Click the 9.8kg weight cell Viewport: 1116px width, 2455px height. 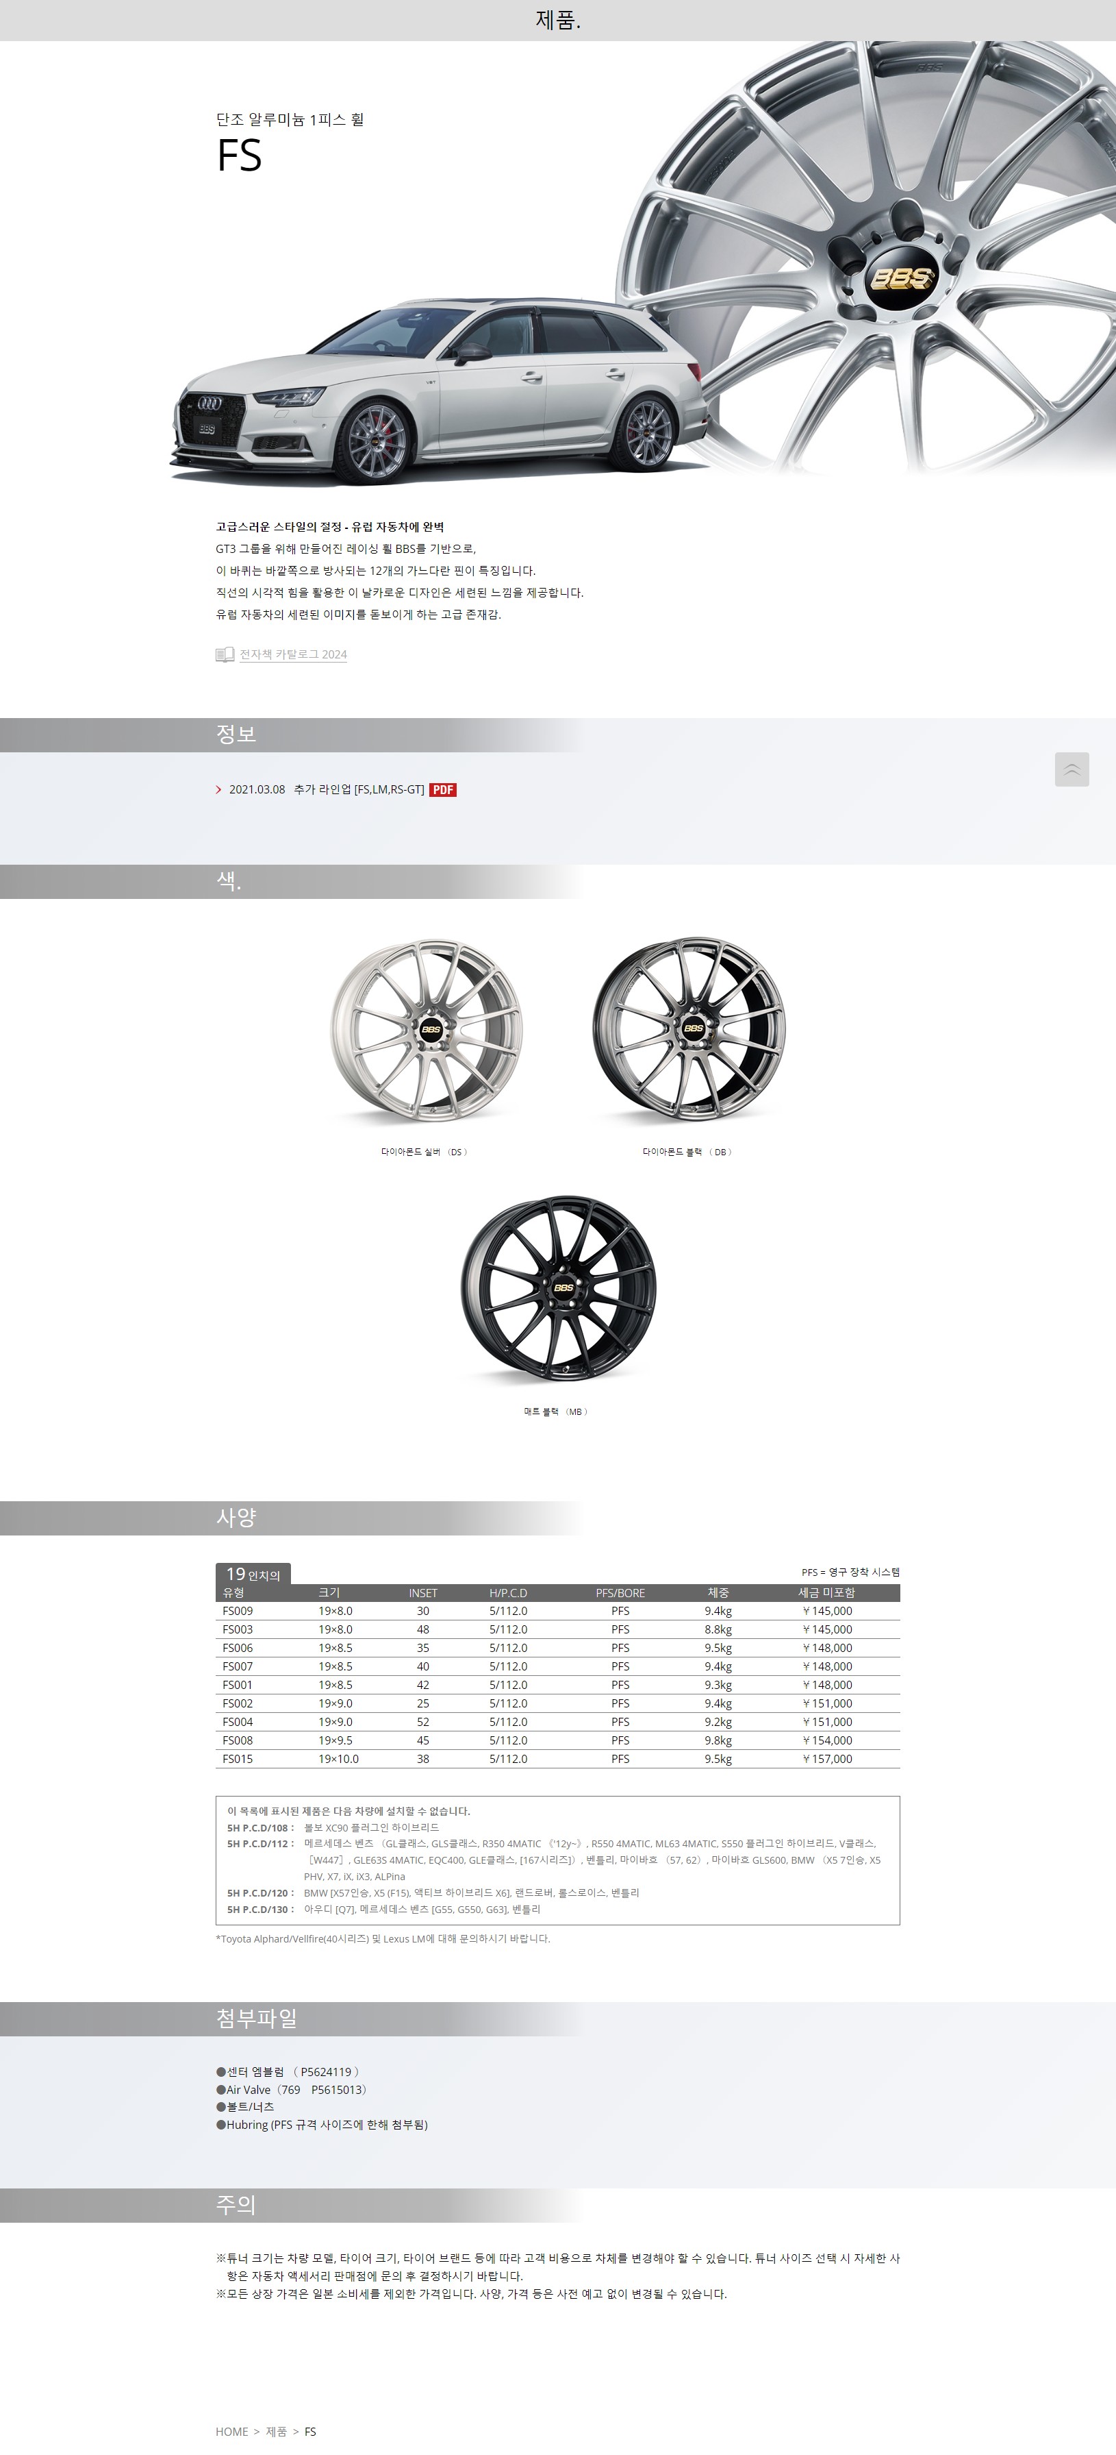click(x=718, y=1740)
